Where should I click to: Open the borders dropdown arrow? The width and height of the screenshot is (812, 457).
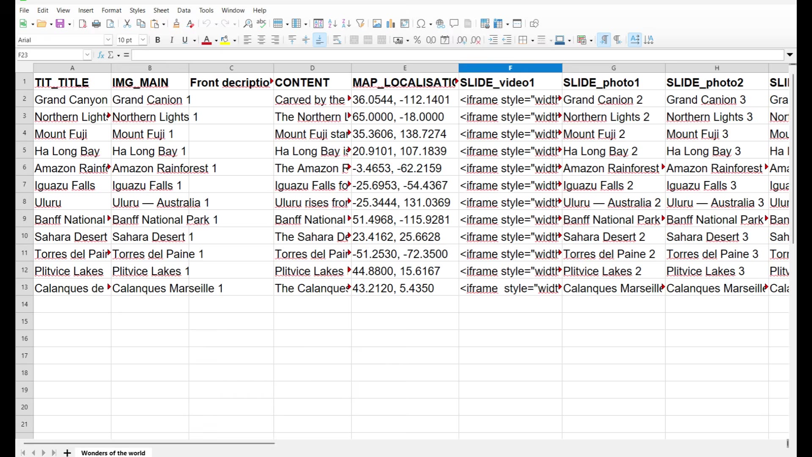[x=532, y=41]
